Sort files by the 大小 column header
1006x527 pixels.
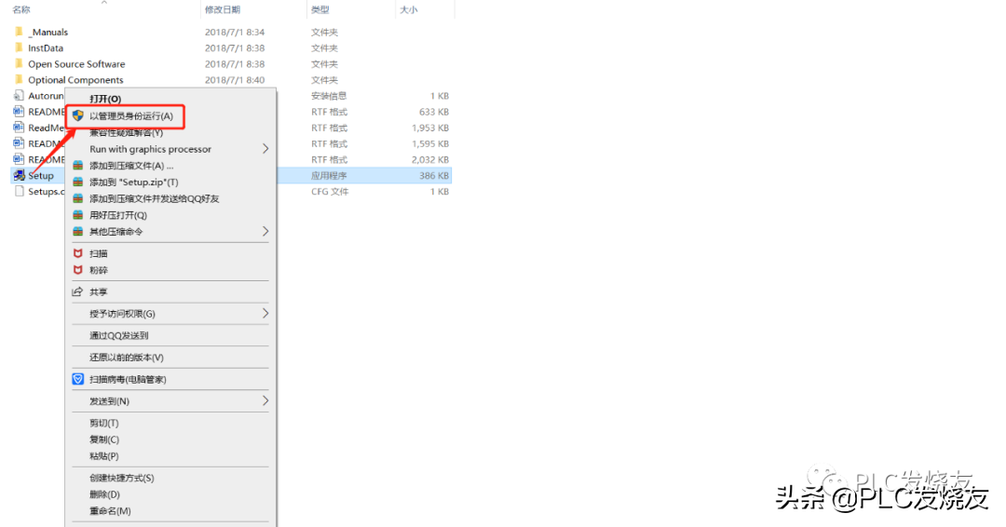point(408,9)
